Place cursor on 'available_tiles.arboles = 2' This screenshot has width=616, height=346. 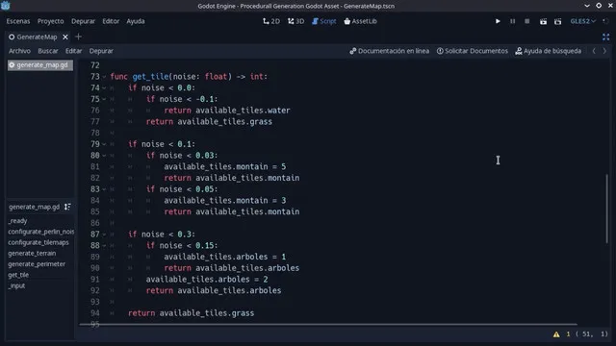(x=207, y=280)
